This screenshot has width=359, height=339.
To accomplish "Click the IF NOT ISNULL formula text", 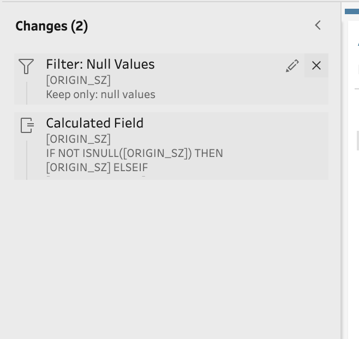I will [134, 153].
